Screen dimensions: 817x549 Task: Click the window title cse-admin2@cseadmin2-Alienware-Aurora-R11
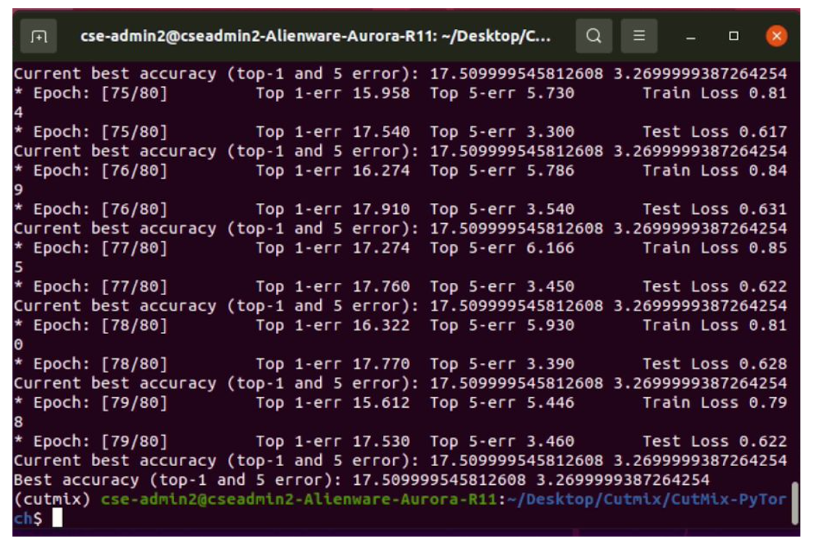[315, 36]
